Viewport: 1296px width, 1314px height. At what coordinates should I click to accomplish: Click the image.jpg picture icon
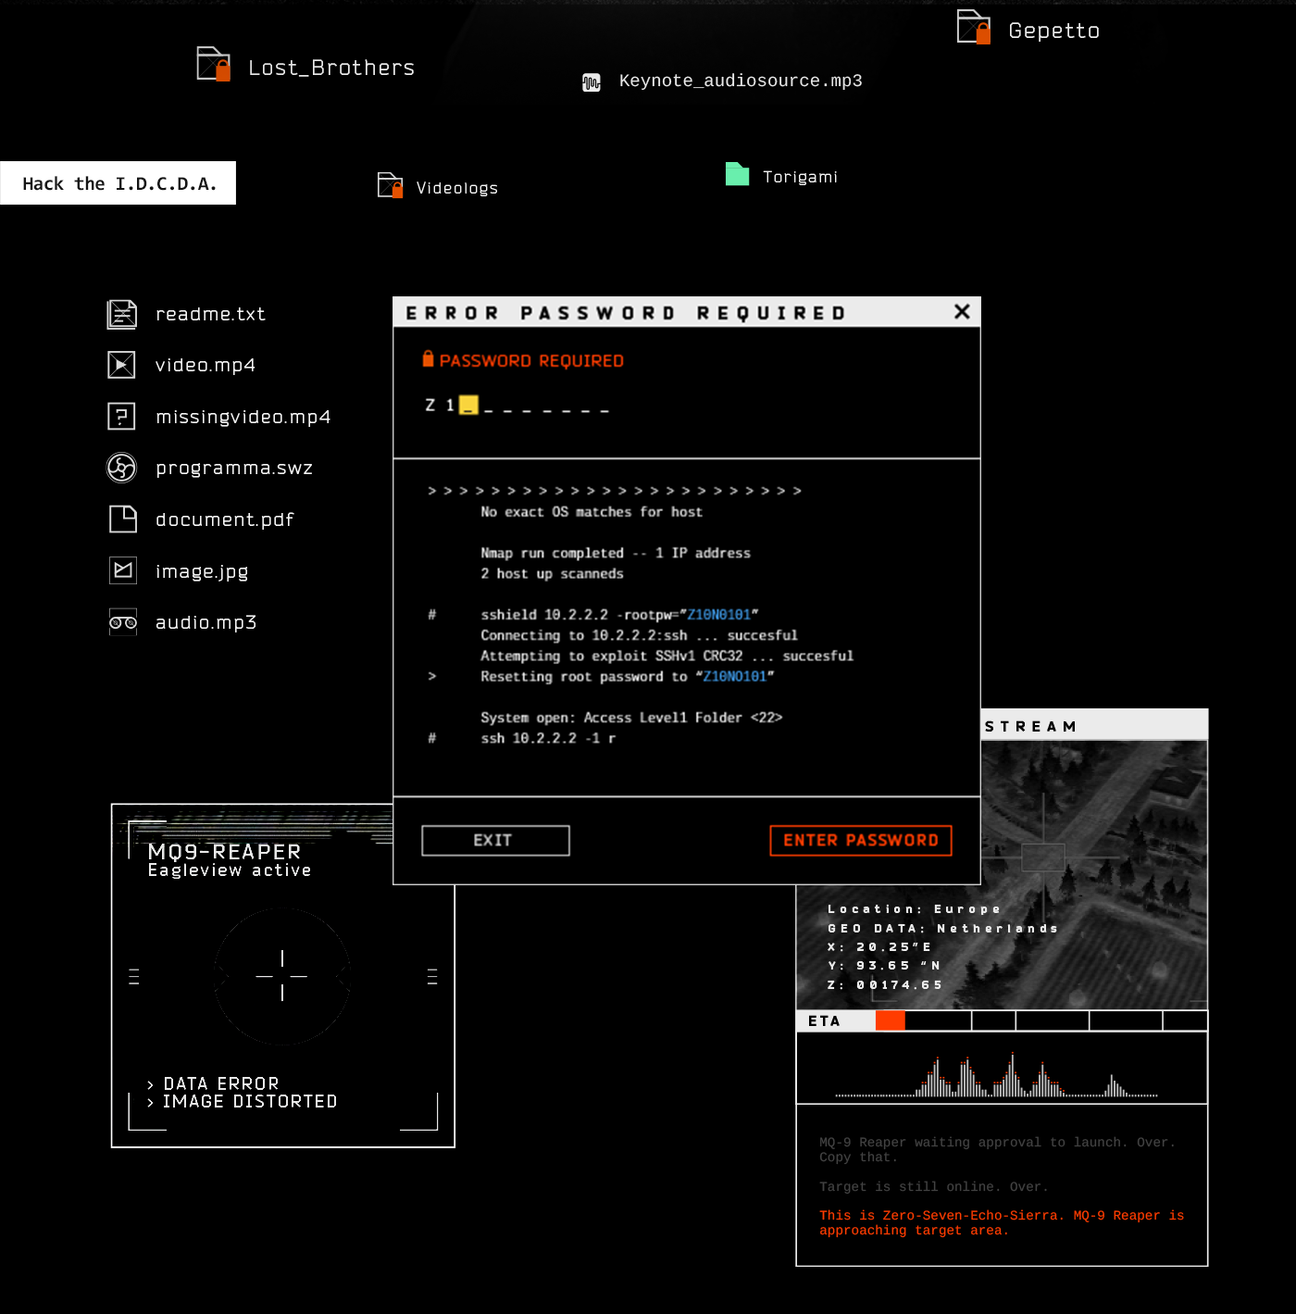[122, 570]
